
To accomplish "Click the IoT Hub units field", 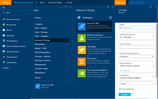I will 136,47.
